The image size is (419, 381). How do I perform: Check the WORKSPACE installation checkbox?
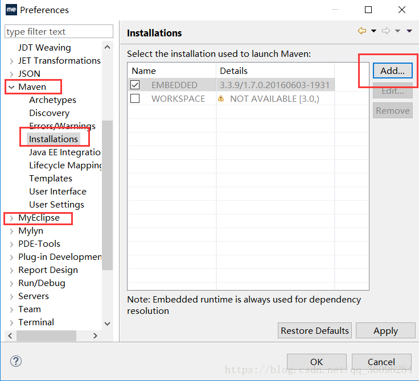(x=135, y=98)
